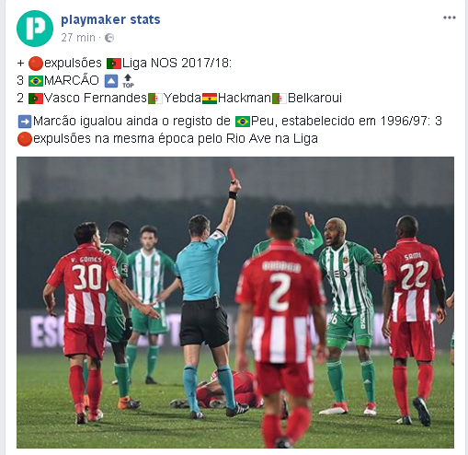The height and width of the screenshot is (455, 468).
Task: Open the post options three-dot menu
Action: [x=450, y=17]
